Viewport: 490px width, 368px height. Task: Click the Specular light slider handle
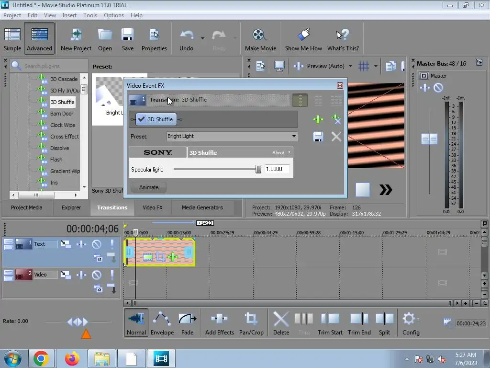pos(258,169)
